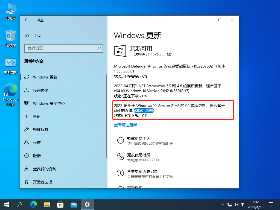Close the Settings window

(232, 20)
